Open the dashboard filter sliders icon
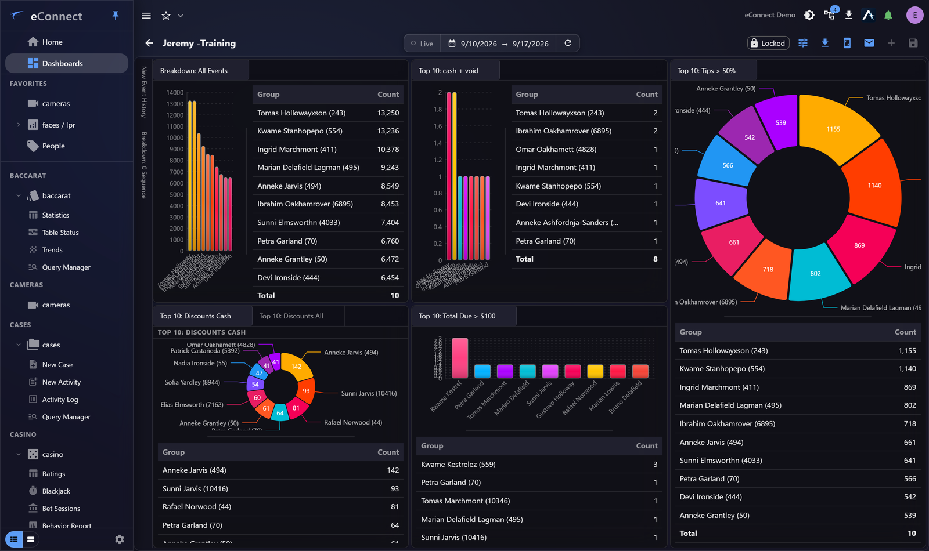This screenshot has width=929, height=551. [803, 43]
